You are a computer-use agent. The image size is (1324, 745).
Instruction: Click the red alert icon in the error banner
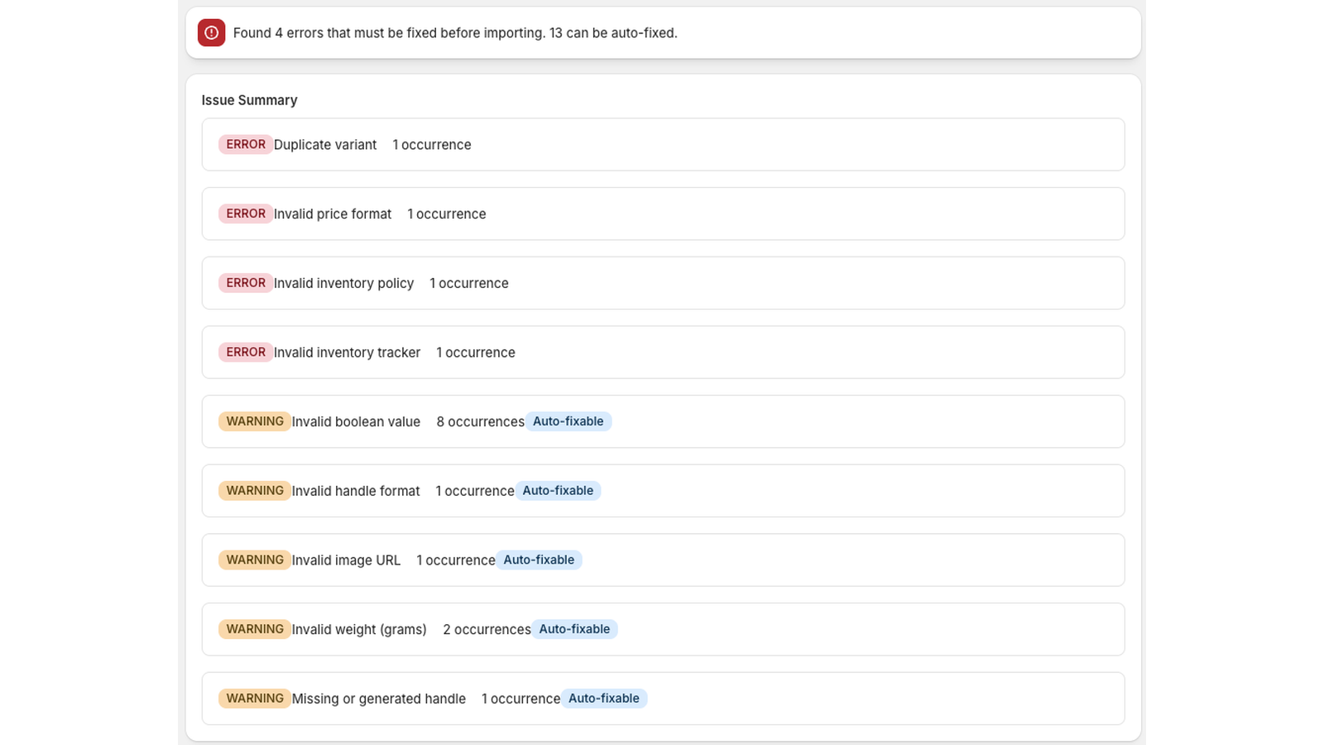click(x=211, y=33)
